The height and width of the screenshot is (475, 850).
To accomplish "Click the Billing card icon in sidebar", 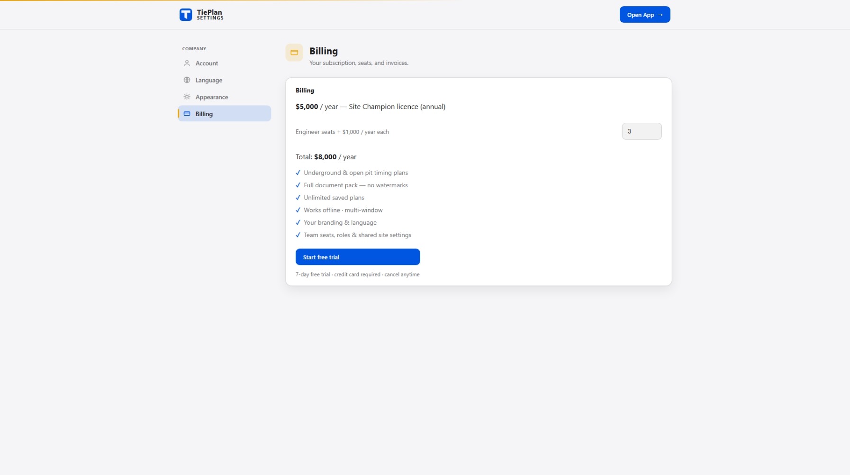I will 187,114.
